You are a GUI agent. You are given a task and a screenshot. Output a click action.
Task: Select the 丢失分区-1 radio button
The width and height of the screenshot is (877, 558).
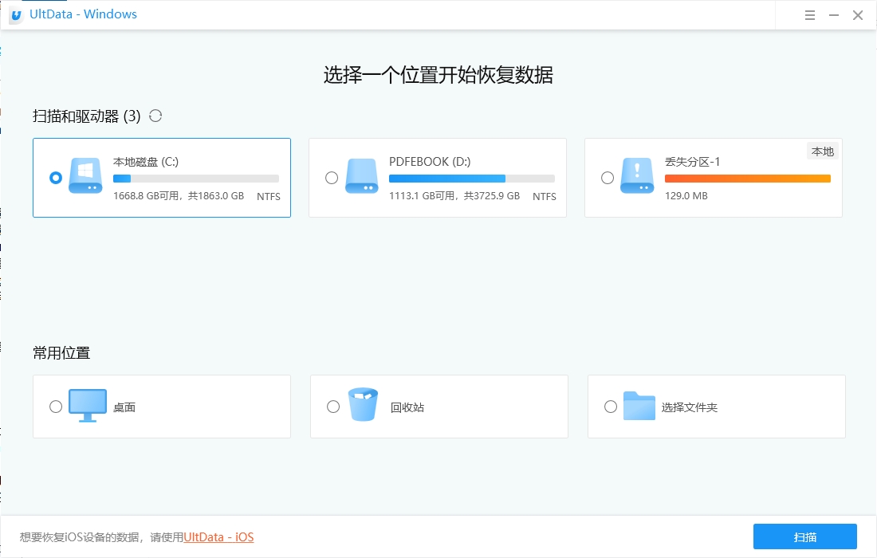coord(608,178)
